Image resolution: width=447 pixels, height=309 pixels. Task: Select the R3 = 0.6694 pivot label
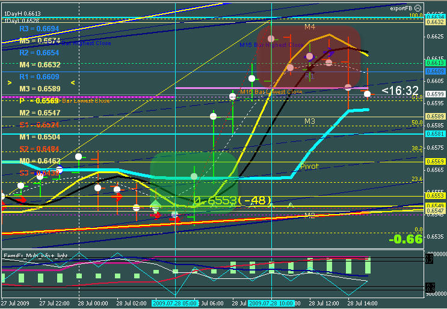click(39, 28)
